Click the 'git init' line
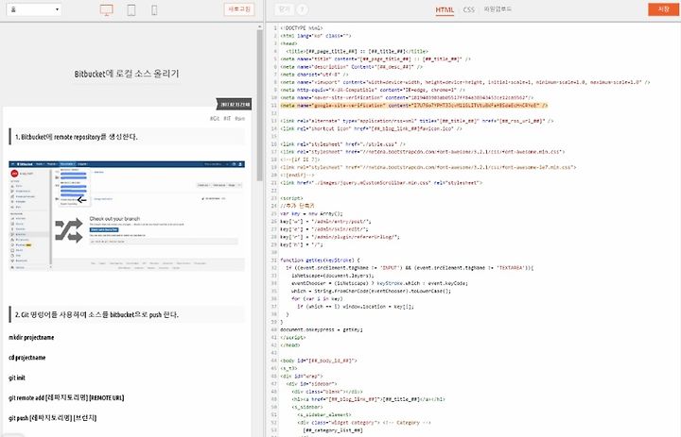The height and width of the screenshot is (437, 681). coord(17,378)
